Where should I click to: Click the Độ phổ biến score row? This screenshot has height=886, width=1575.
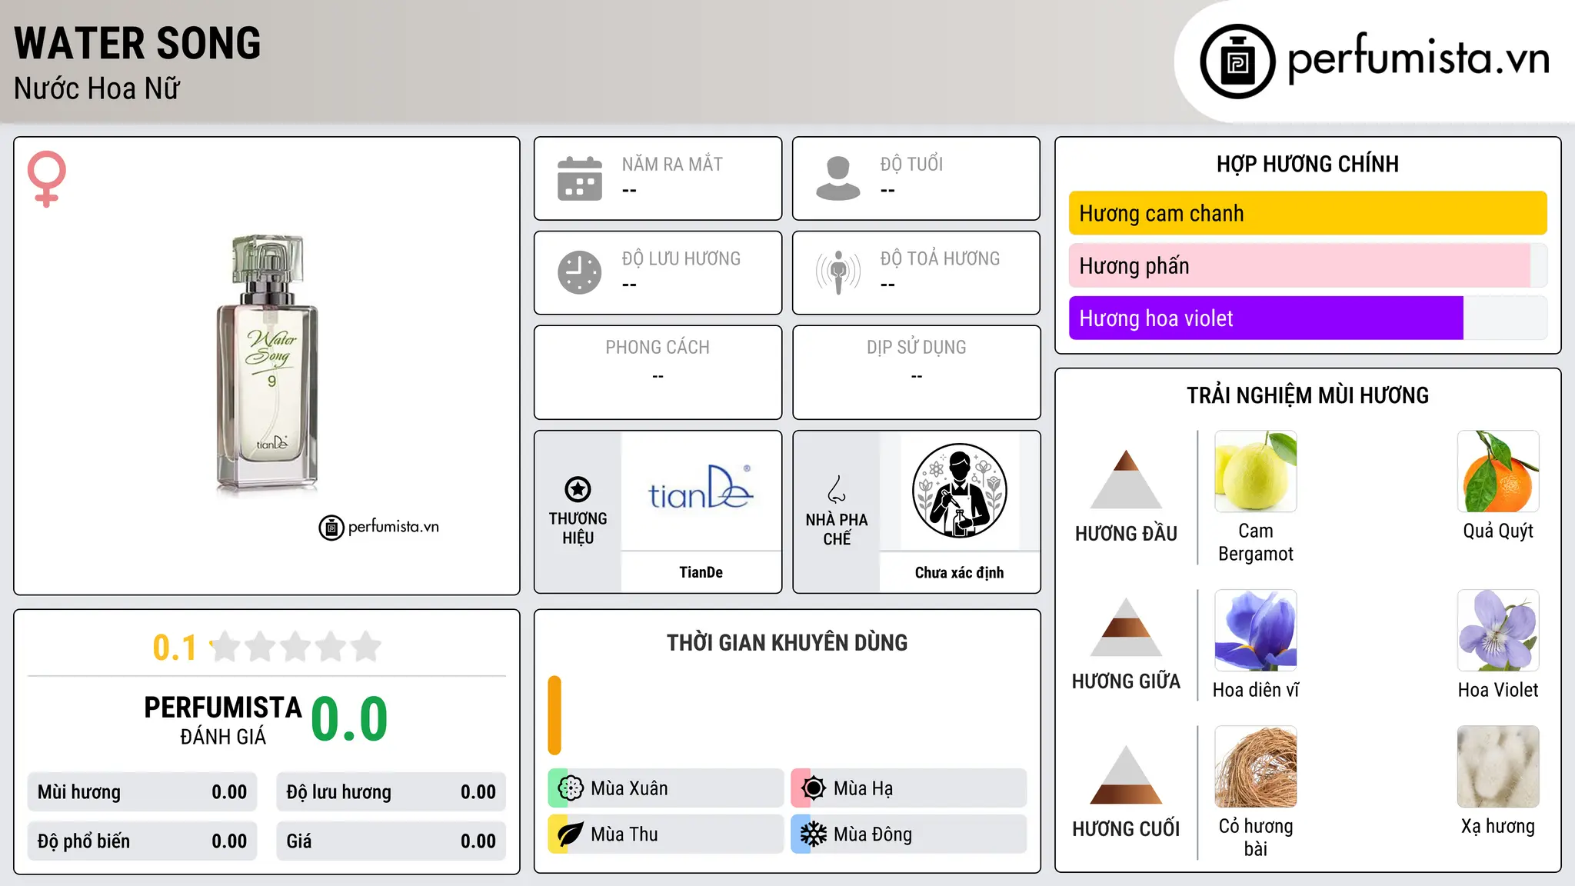(142, 841)
